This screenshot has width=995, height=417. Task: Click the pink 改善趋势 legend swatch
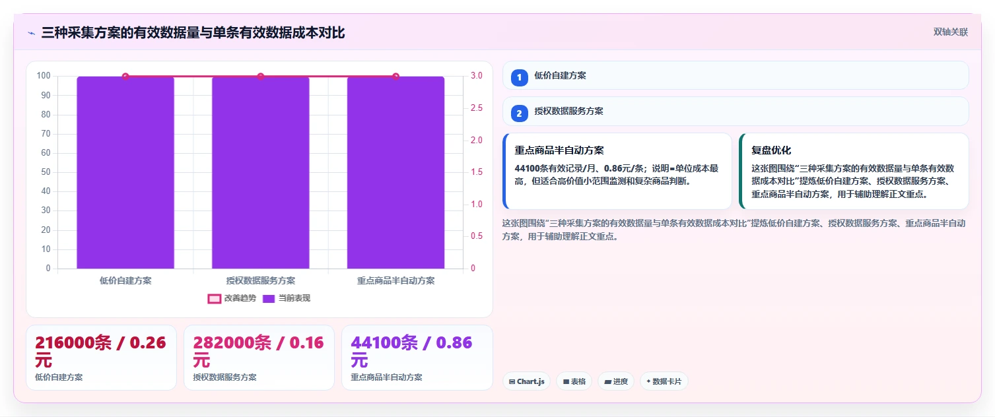tap(214, 298)
